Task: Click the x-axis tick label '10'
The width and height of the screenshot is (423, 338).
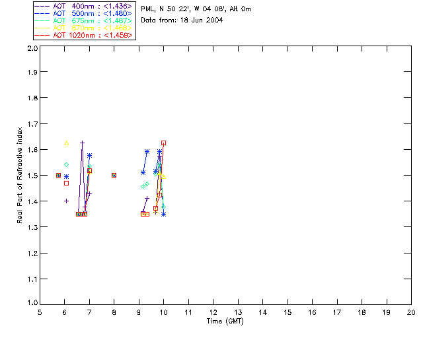Action: click(163, 312)
